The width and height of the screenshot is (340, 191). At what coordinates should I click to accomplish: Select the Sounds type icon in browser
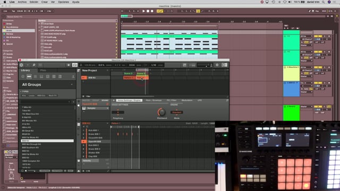(36, 76)
